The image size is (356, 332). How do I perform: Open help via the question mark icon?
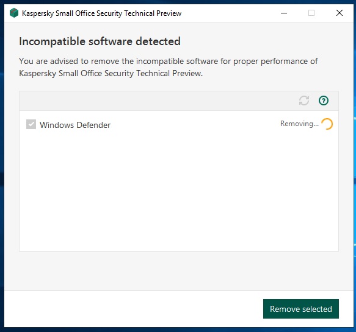point(323,101)
